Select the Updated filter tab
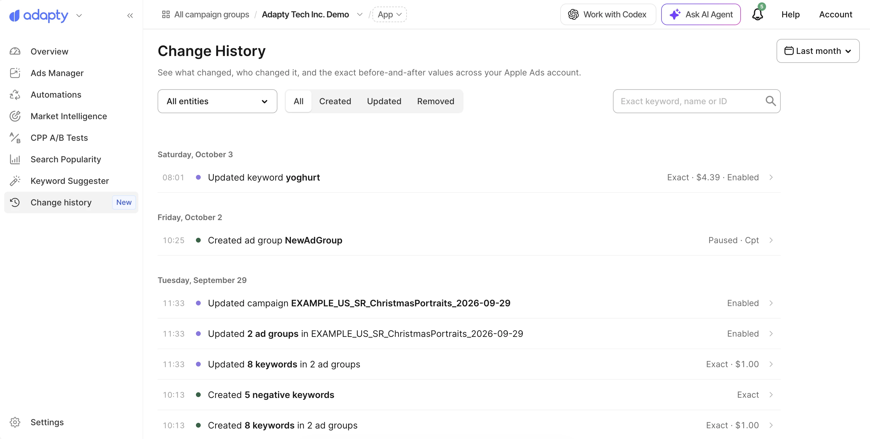 click(x=384, y=101)
